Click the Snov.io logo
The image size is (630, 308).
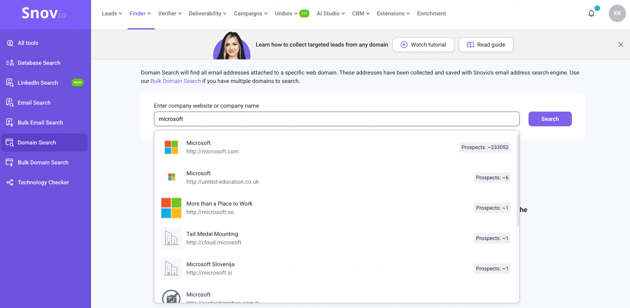(x=44, y=14)
